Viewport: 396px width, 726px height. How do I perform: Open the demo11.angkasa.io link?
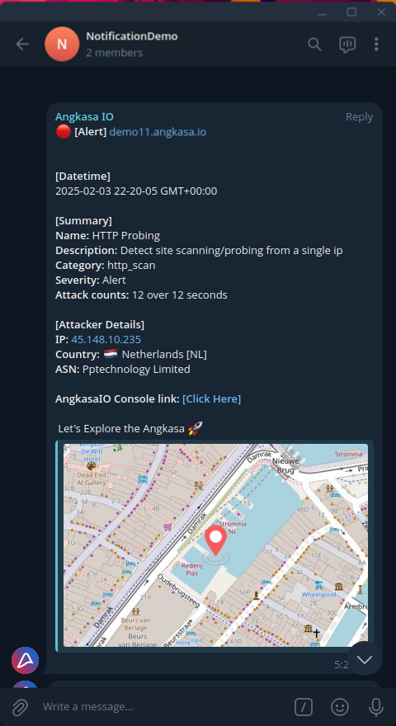[x=158, y=132]
